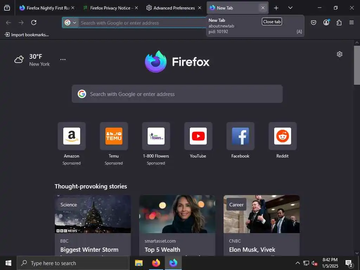
Task: Open the Facebook shortcut tile
Action: coord(240,136)
